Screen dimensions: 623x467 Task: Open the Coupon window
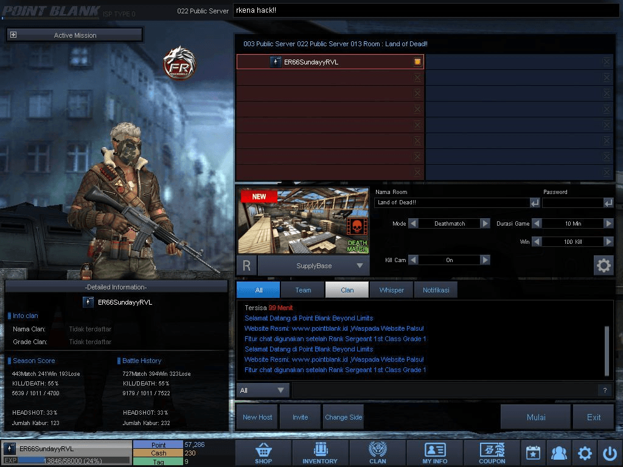(492, 453)
